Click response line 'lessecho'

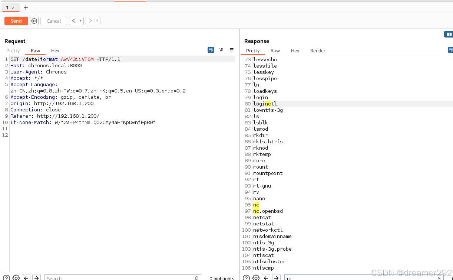coord(265,59)
